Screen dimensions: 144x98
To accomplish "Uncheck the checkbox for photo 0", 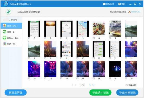I will (x=29, y=38).
